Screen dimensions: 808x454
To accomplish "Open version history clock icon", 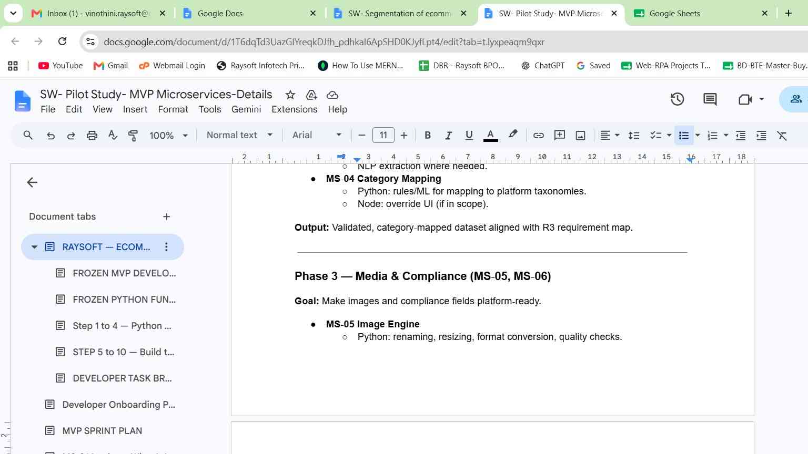I will (x=677, y=99).
